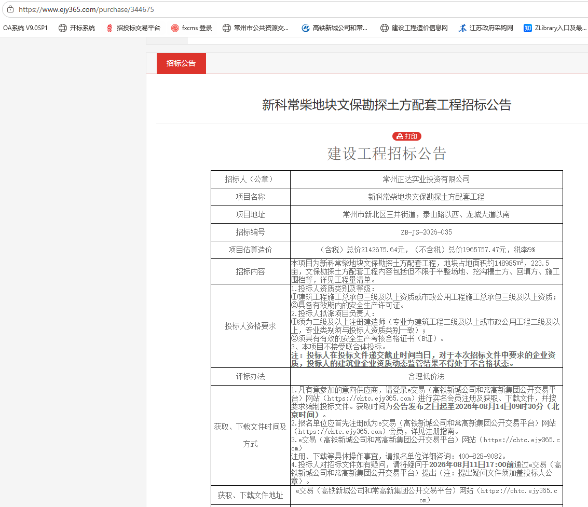Click the 获取、下载文件地址 label cell
The width and height of the screenshot is (588, 507).
coord(251,496)
